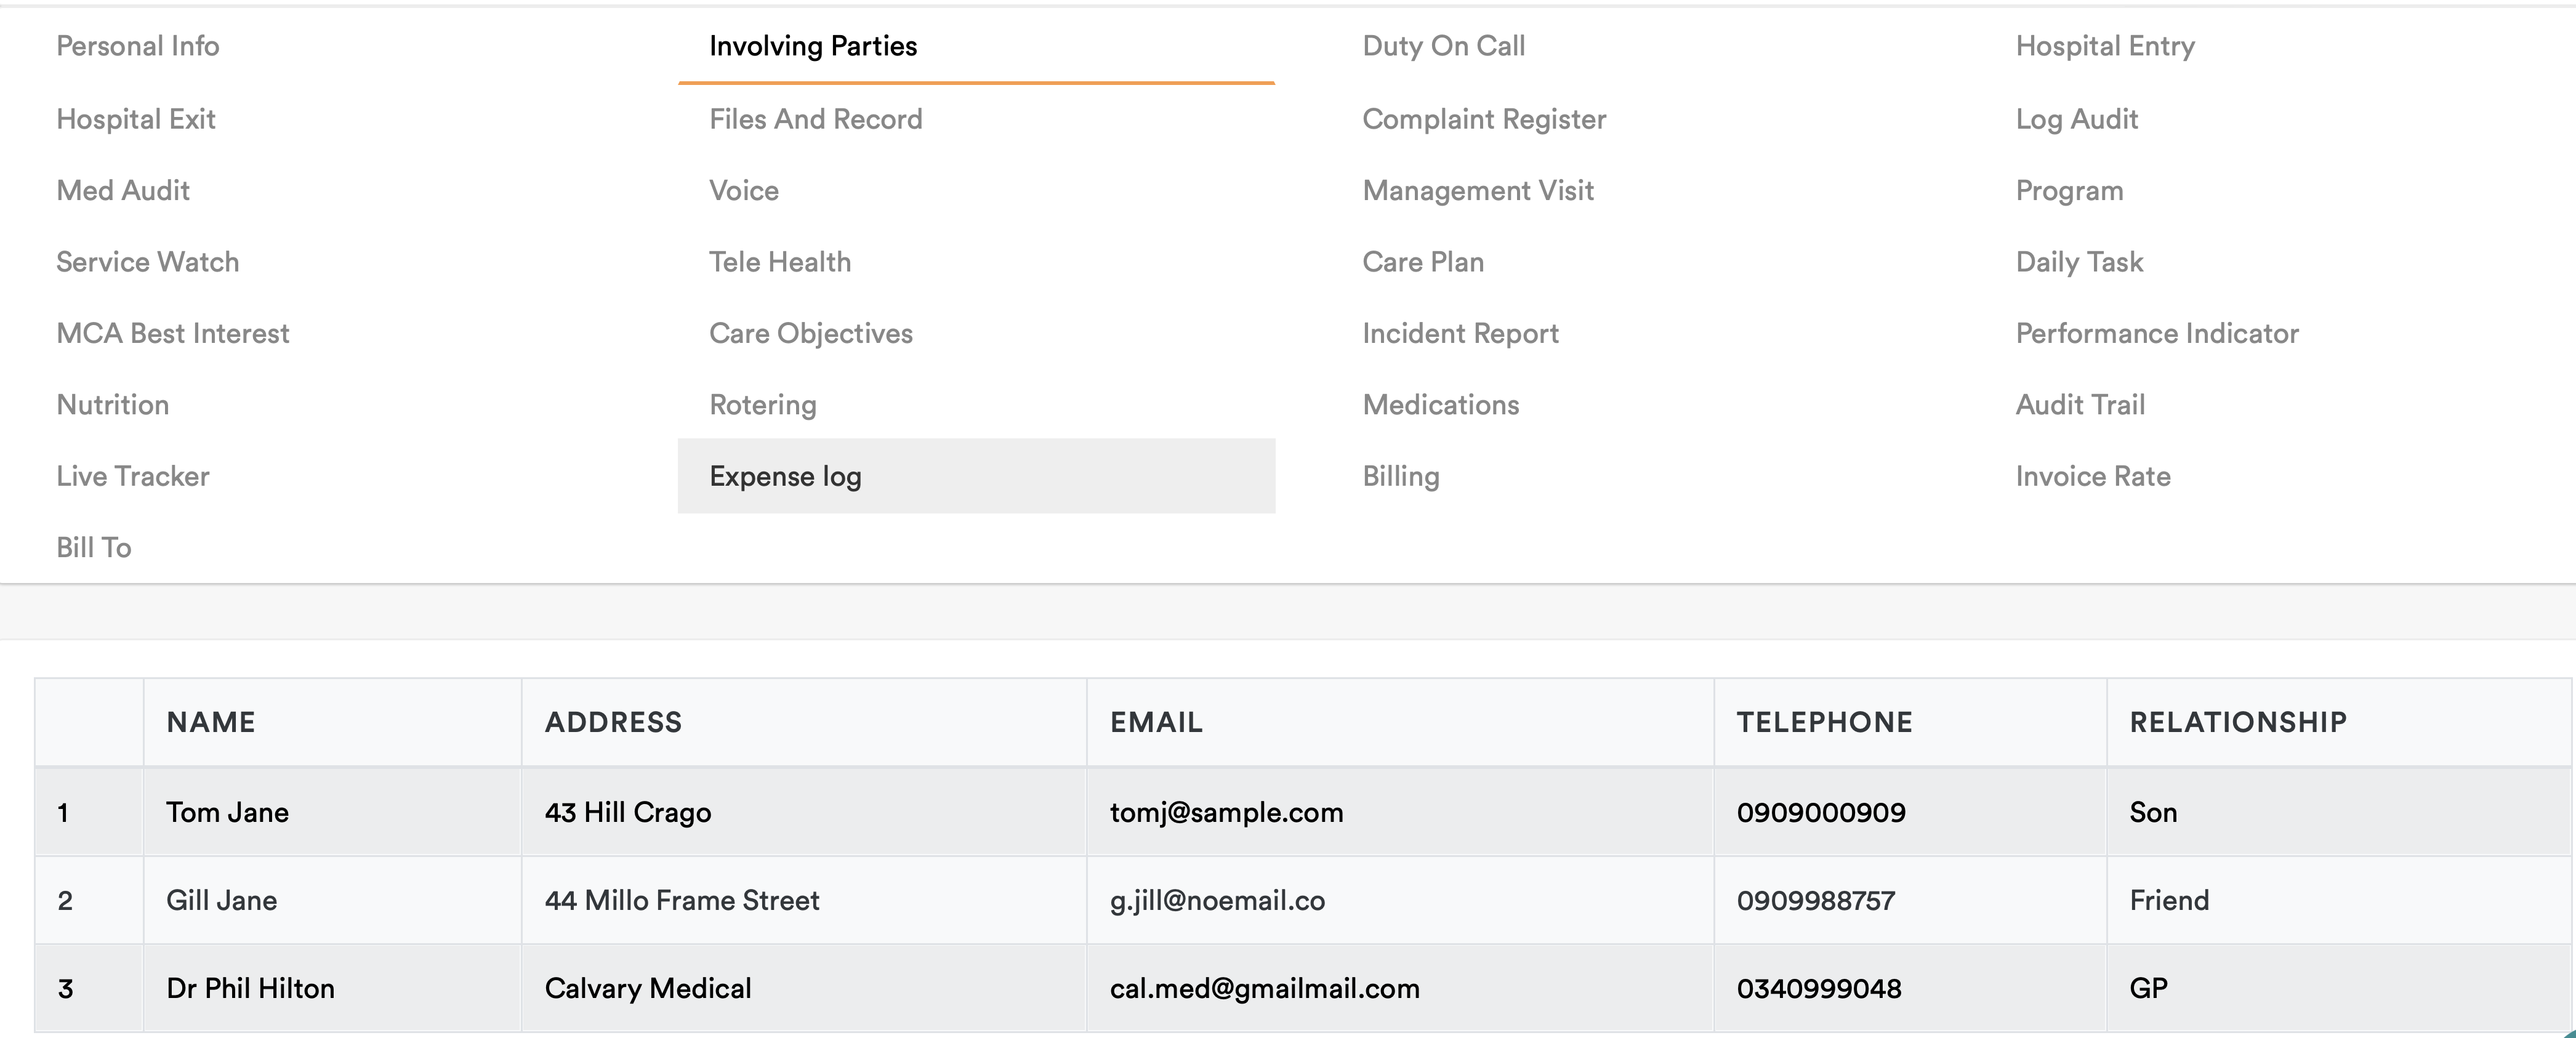Click the g.jill@noemail.co email cell
Viewport: 2576px width, 1038px height.
[x=1217, y=900]
